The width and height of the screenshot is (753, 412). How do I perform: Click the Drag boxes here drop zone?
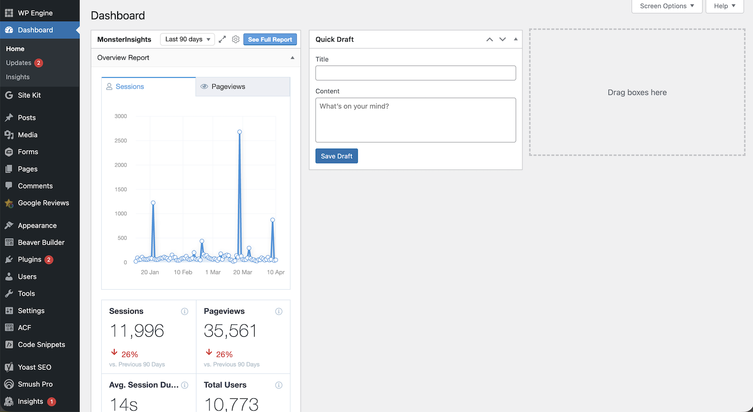click(637, 92)
